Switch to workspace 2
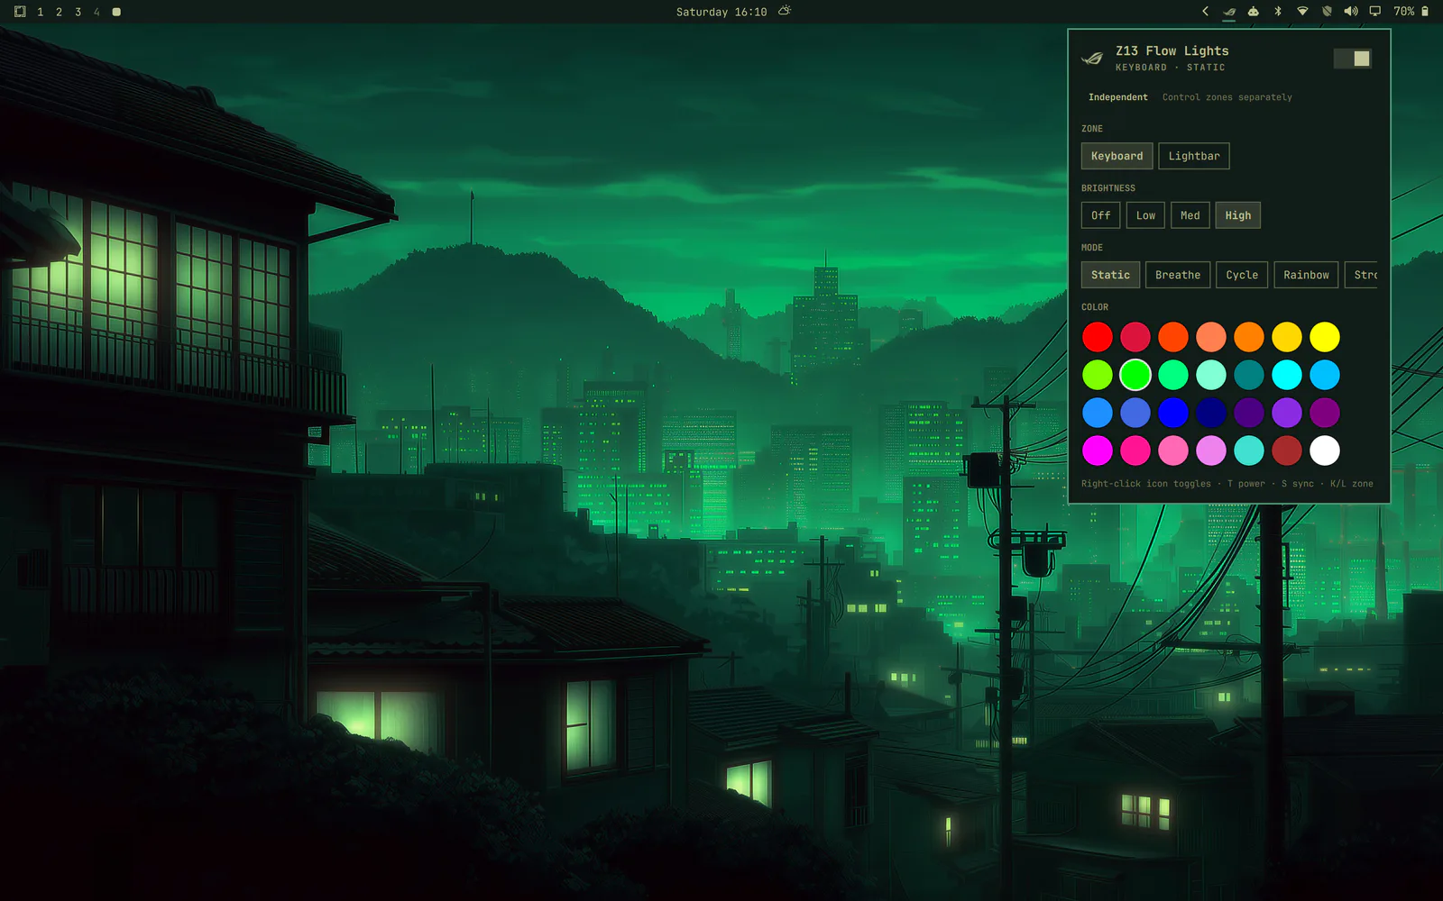 point(60,12)
